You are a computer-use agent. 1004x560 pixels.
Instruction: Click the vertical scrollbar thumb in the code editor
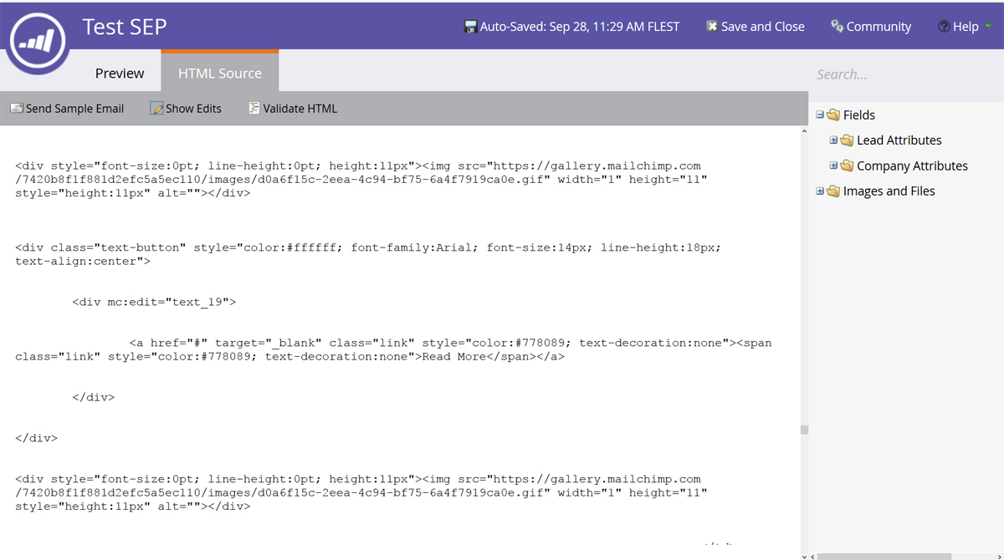[x=804, y=430]
